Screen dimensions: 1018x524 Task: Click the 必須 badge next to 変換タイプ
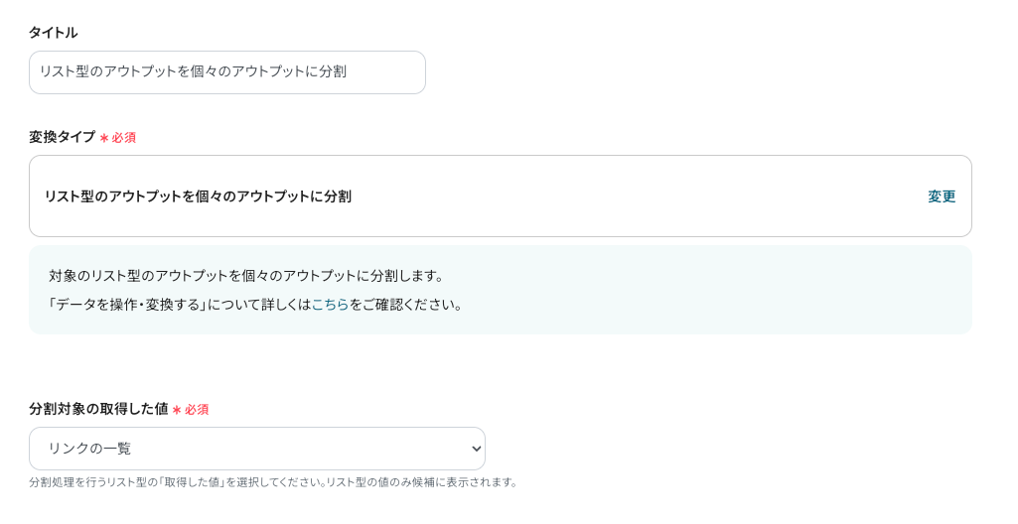(123, 138)
